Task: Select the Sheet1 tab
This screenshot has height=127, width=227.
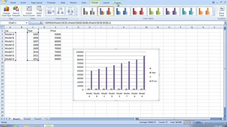Action: pos(17,119)
